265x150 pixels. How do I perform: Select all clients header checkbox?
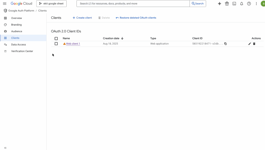click(56, 38)
